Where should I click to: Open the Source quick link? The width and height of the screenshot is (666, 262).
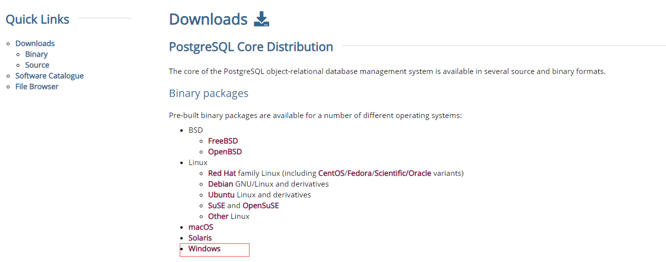(37, 65)
